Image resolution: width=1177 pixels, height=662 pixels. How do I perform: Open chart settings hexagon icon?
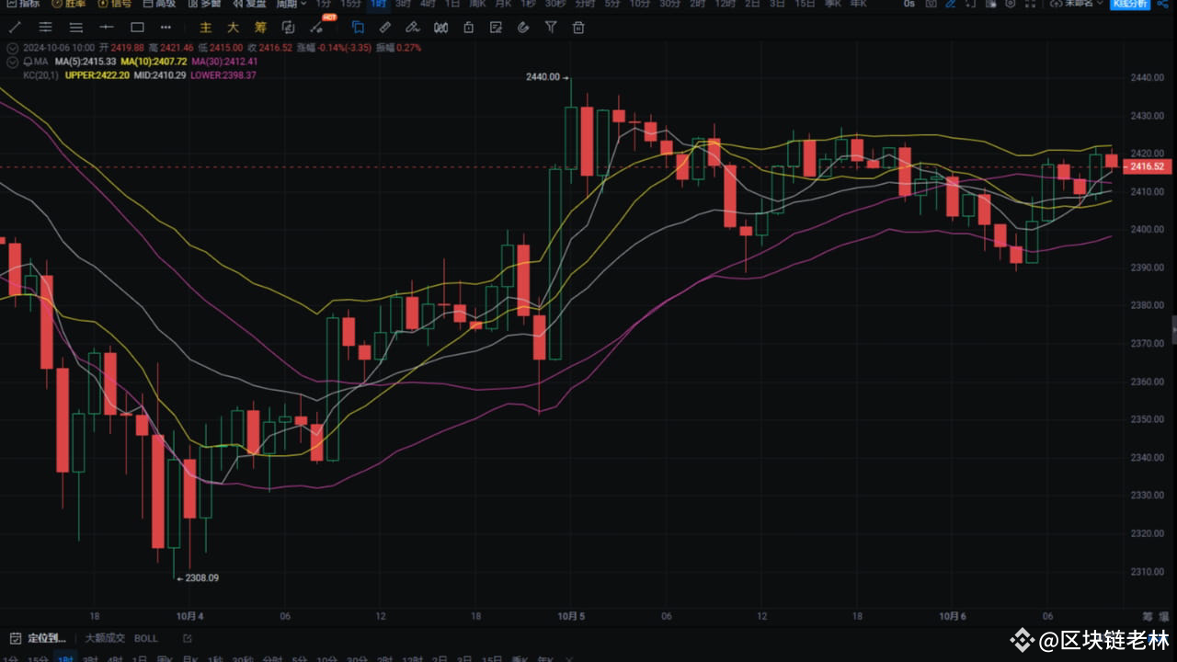tap(1010, 4)
